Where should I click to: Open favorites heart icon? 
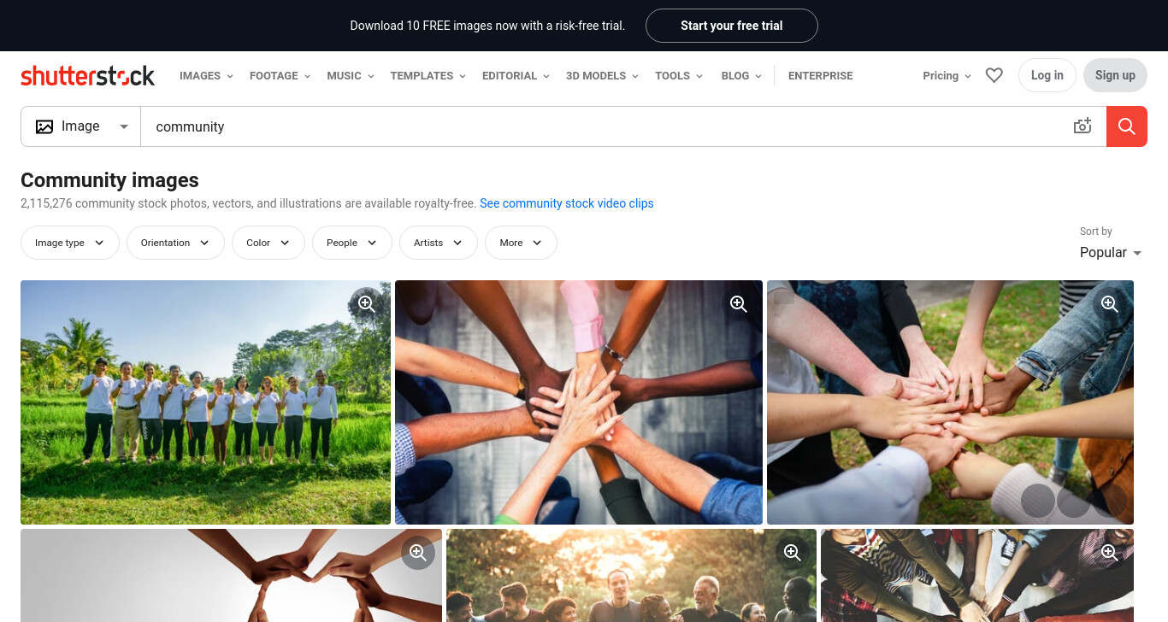pyautogui.click(x=994, y=75)
